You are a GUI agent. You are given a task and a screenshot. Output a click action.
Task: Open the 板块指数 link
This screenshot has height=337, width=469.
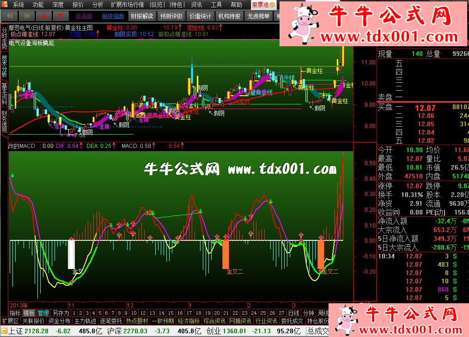tap(113, 17)
